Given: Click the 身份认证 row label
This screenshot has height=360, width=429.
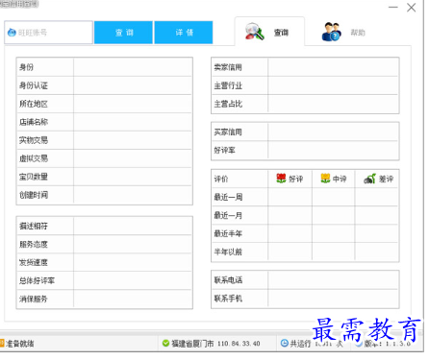Looking at the screenshot, I should pyautogui.click(x=34, y=85).
